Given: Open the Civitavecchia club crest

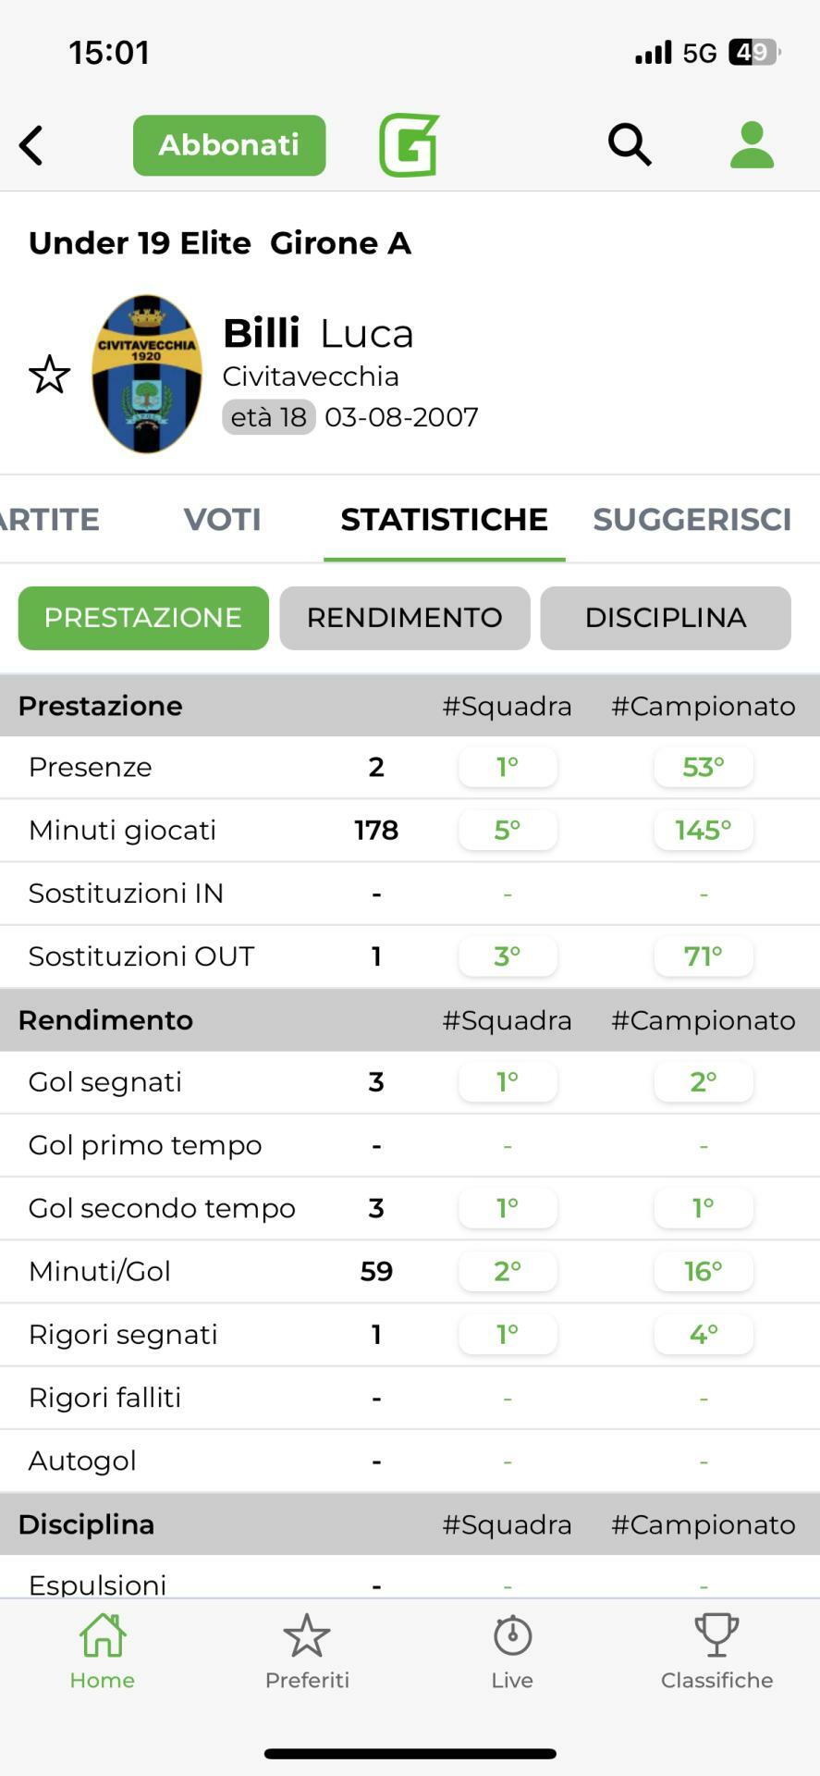Looking at the screenshot, I should click(147, 375).
